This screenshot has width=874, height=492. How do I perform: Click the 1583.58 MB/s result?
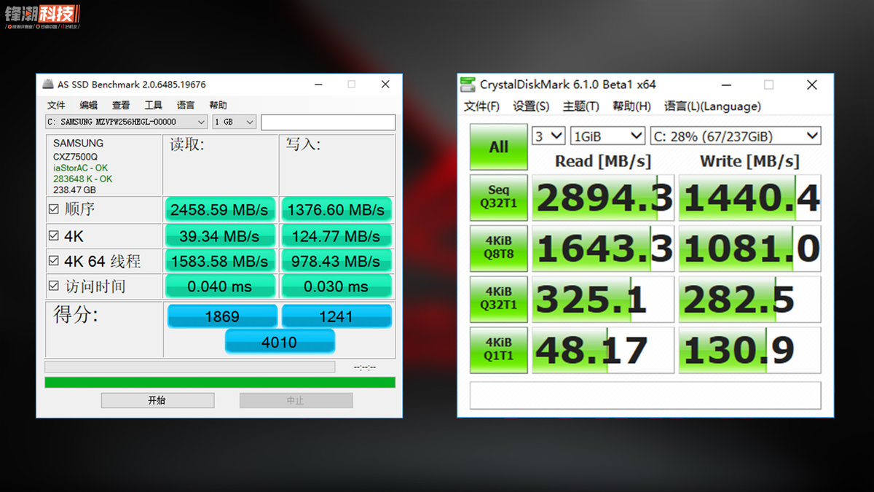220,261
